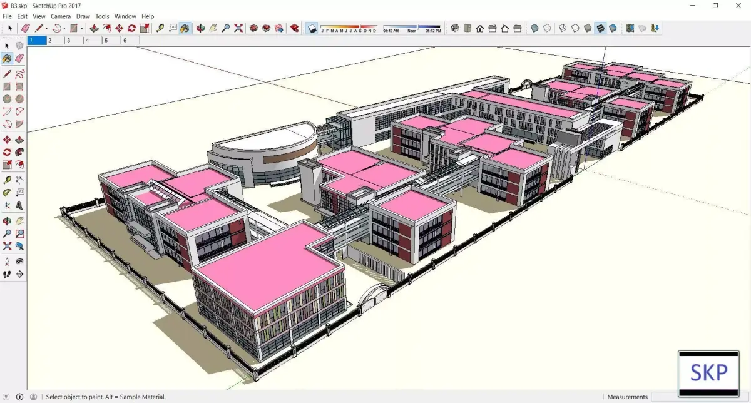The image size is (751, 403).
Task: Switch to Iso view
Action: (455, 28)
